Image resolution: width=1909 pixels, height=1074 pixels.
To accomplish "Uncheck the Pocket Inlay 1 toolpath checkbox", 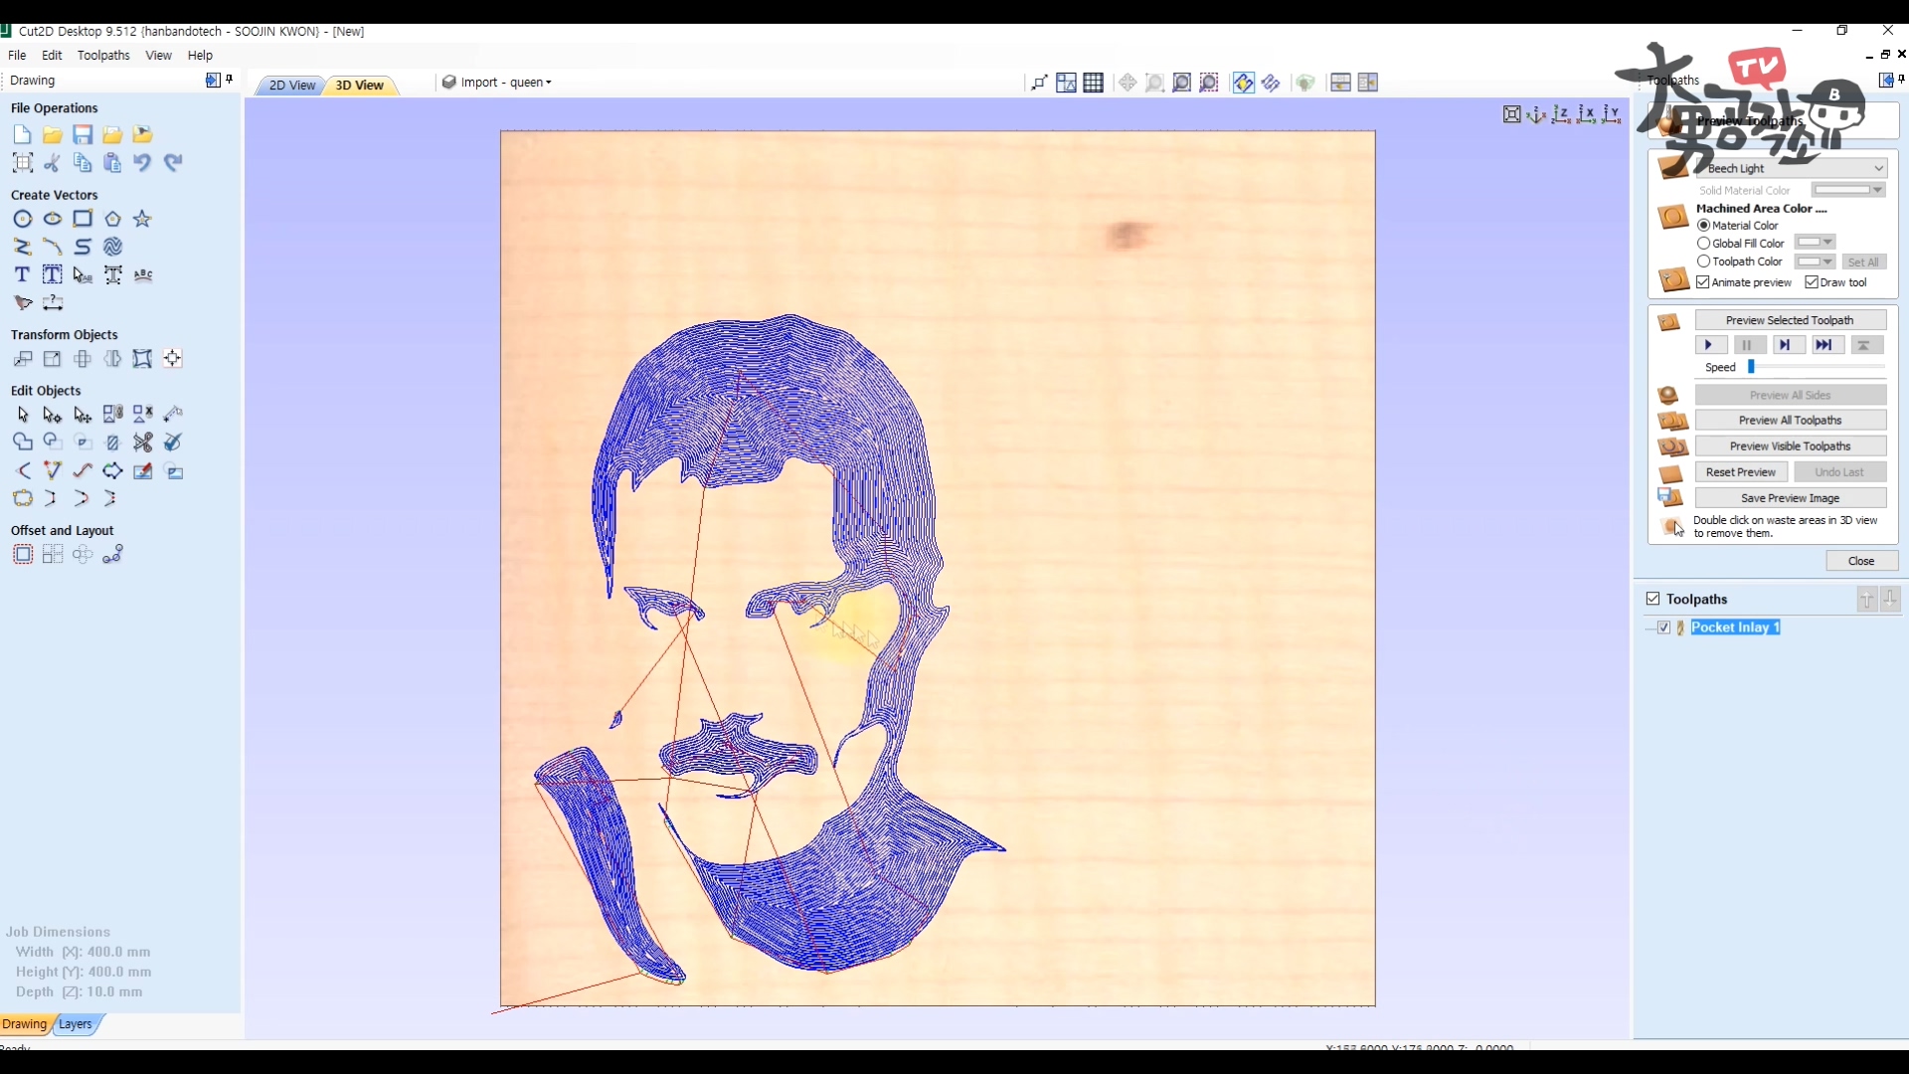I will (x=1664, y=627).
